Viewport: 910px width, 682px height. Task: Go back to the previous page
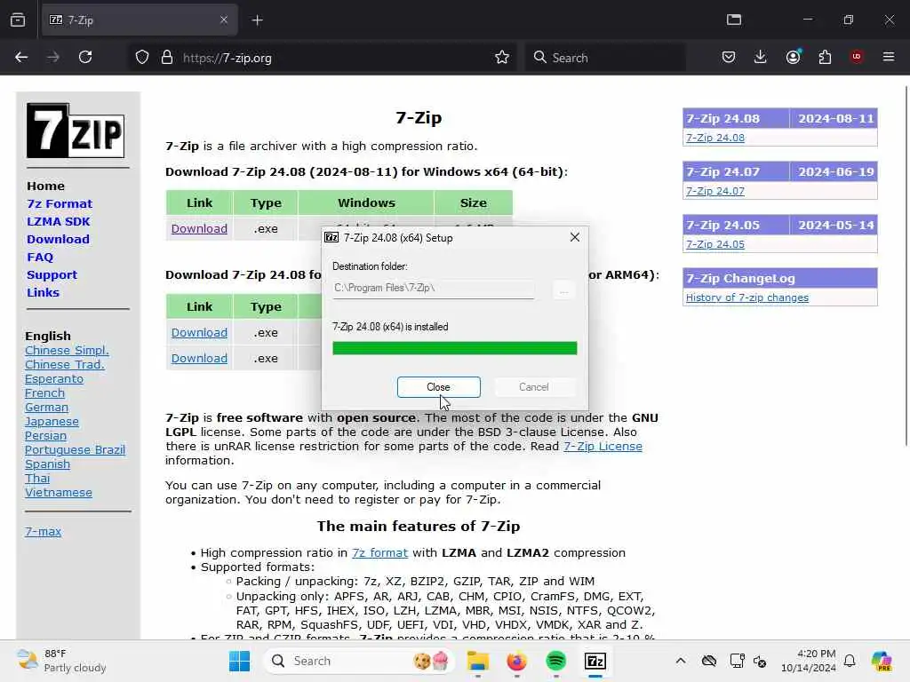(21, 58)
